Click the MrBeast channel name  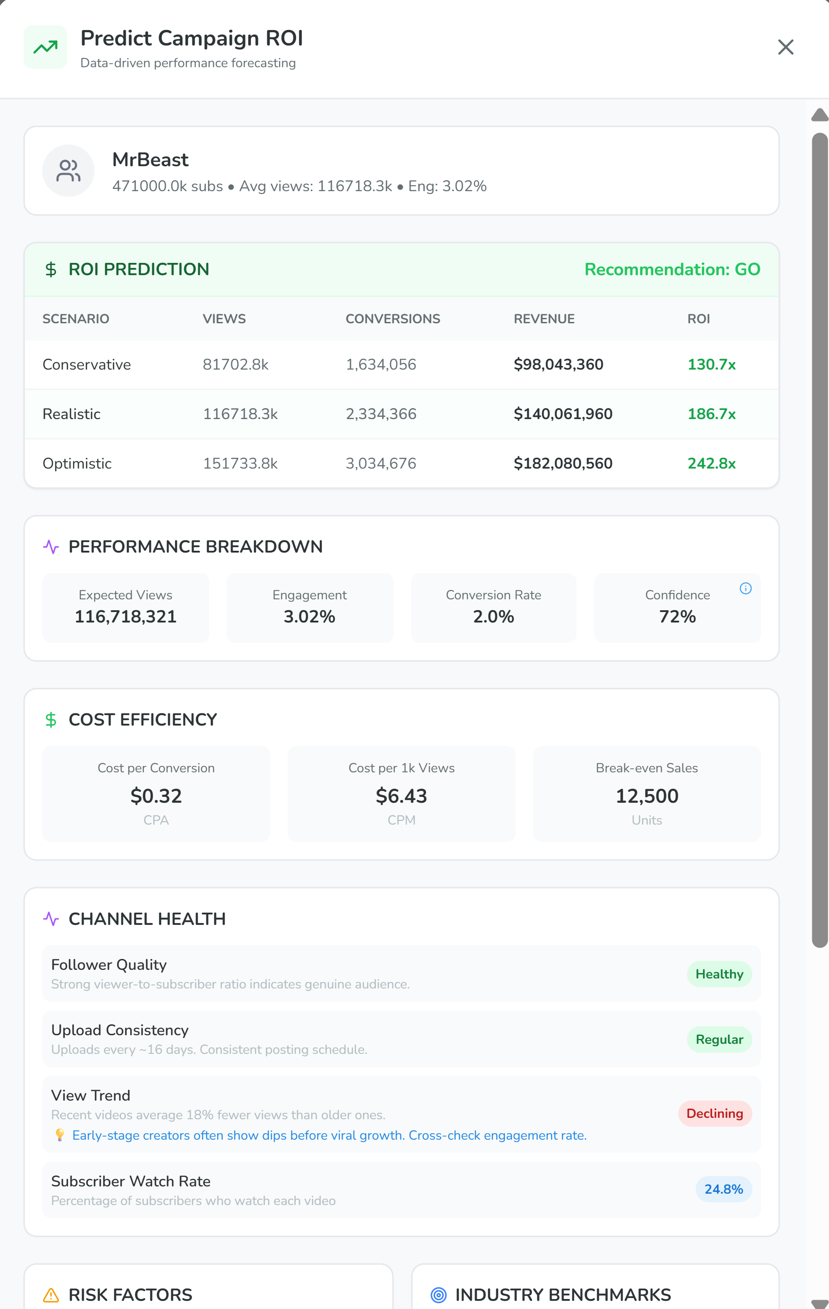pos(151,160)
